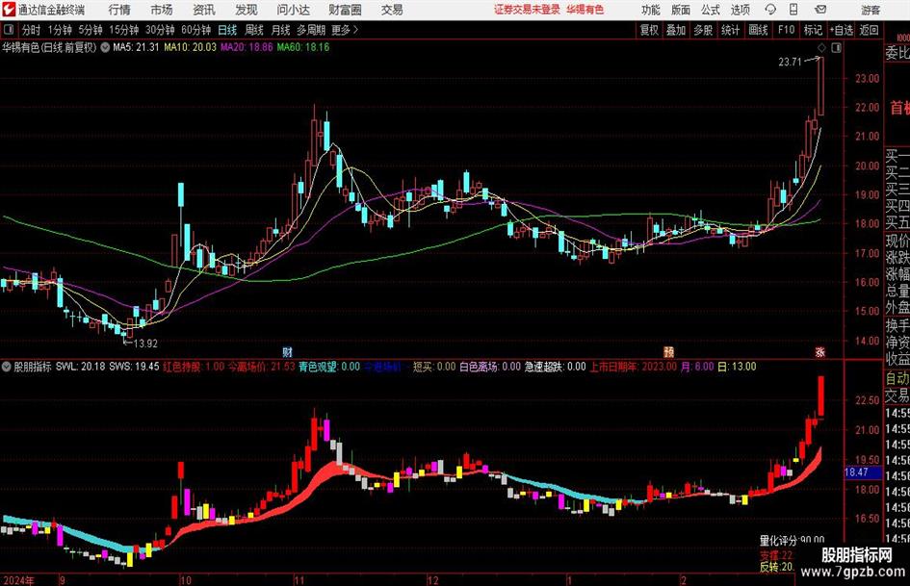Click the 2024年 date axis label
Viewport: 910px width, 586px height.
click(x=18, y=580)
